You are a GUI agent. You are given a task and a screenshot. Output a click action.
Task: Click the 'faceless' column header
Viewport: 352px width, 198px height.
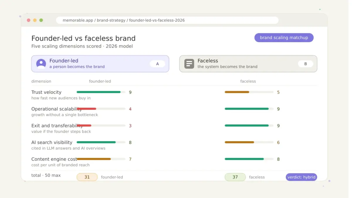[248, 81]
